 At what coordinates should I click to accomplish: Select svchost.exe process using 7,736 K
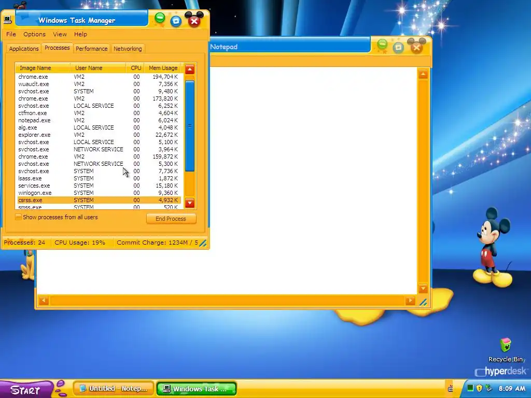[99, 171]
